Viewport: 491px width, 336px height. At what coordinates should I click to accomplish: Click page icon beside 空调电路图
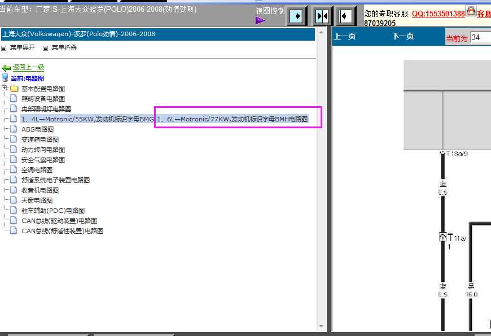tap(13, 169)
